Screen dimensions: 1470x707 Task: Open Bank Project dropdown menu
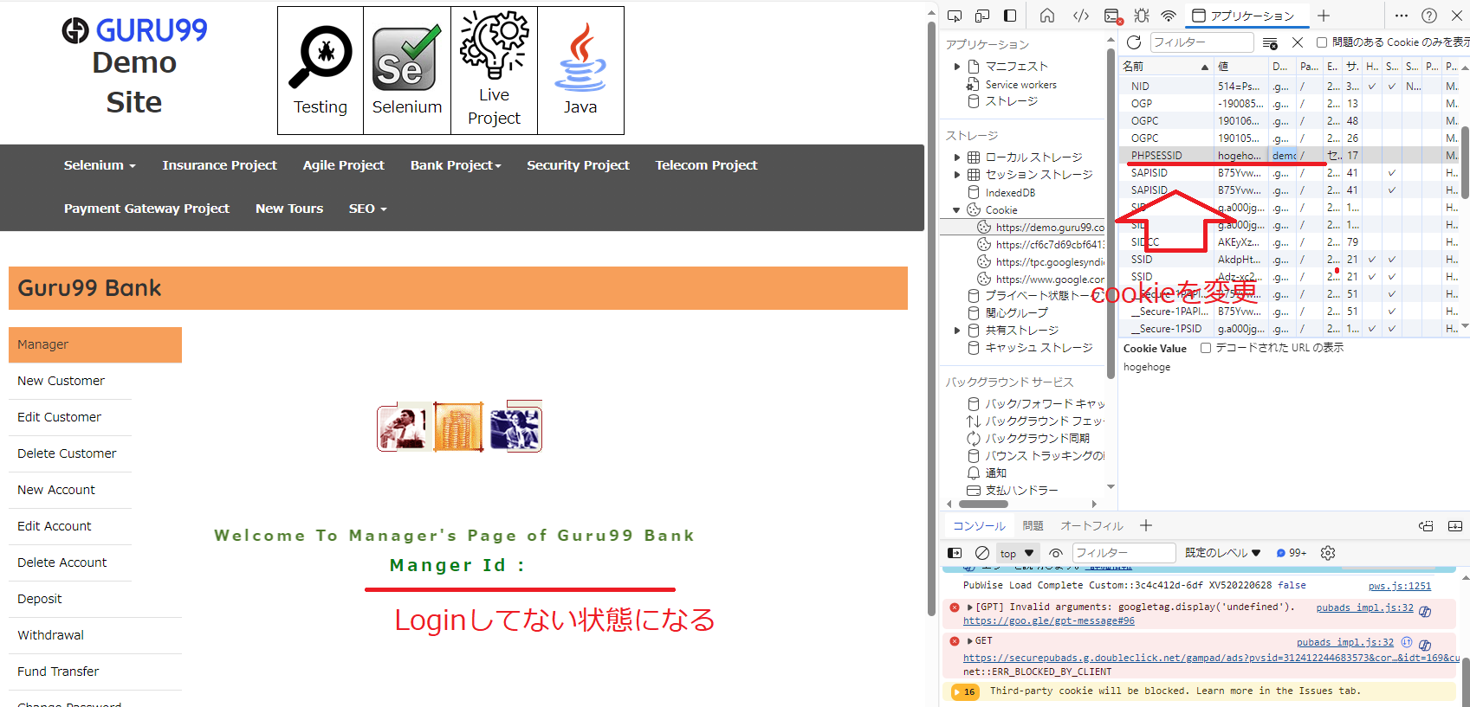(x=456, y=165)
